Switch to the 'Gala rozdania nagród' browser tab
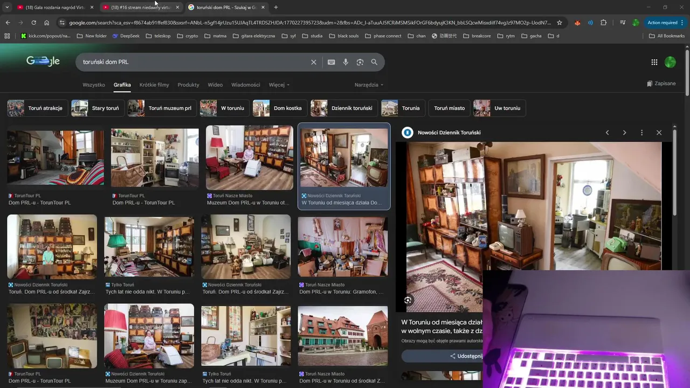 [55, 8]
